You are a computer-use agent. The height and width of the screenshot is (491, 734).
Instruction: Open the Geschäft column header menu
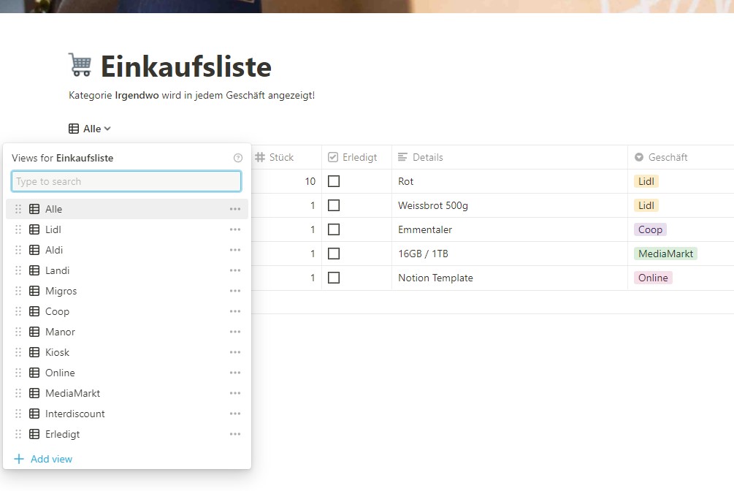[x=667, y=157]
